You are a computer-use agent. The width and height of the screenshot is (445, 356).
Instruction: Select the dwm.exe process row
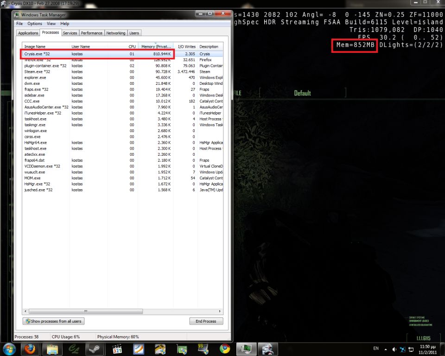pos(122,83)
